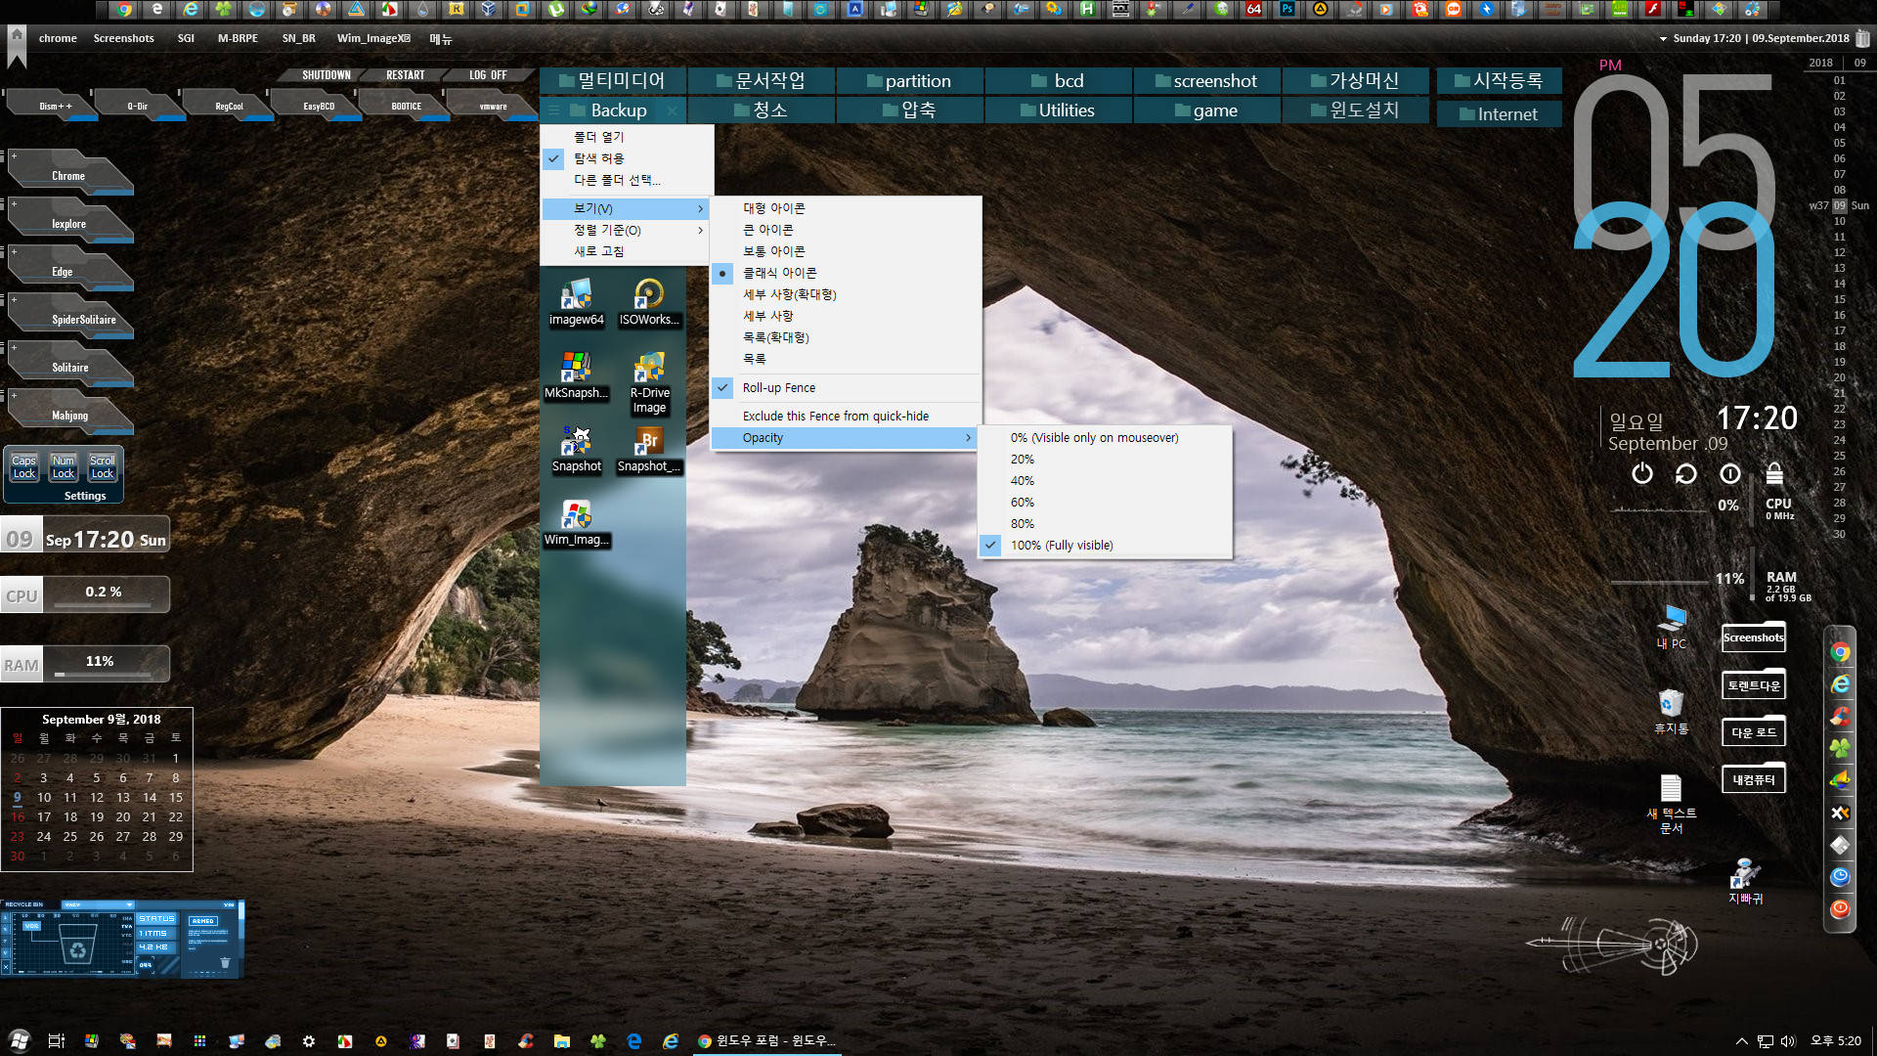This screenshot has height=1056, width=1877.
Task: Switch to Utilities fence tab
Action: 1058,110
